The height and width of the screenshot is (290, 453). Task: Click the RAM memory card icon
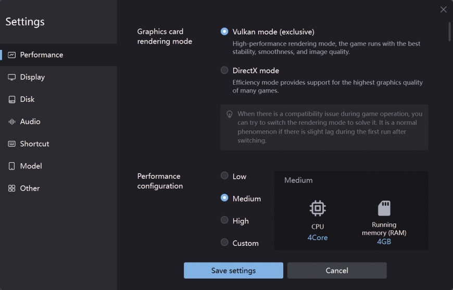click(x=384, y=208)
